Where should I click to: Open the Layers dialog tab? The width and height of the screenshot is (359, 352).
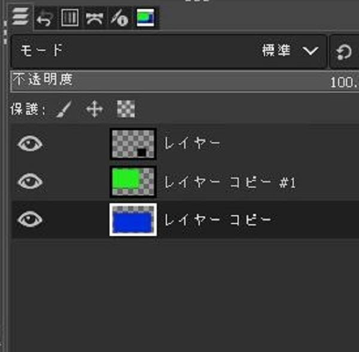point(20,16)
